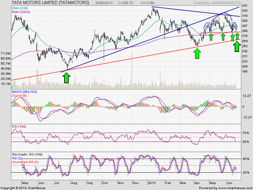Viewport: 253px width, 190px height.
Task: Click the TATA MOTORS LIMITED (TATAMOTORS) chart title
Action: [x=50, y=3]
